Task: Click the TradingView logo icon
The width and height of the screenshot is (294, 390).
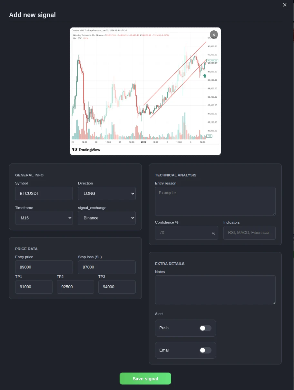Action: pyautogui.click(x=75, y=150)
